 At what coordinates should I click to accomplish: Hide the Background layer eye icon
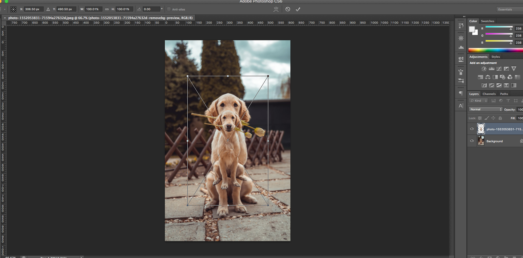(472, 141)
